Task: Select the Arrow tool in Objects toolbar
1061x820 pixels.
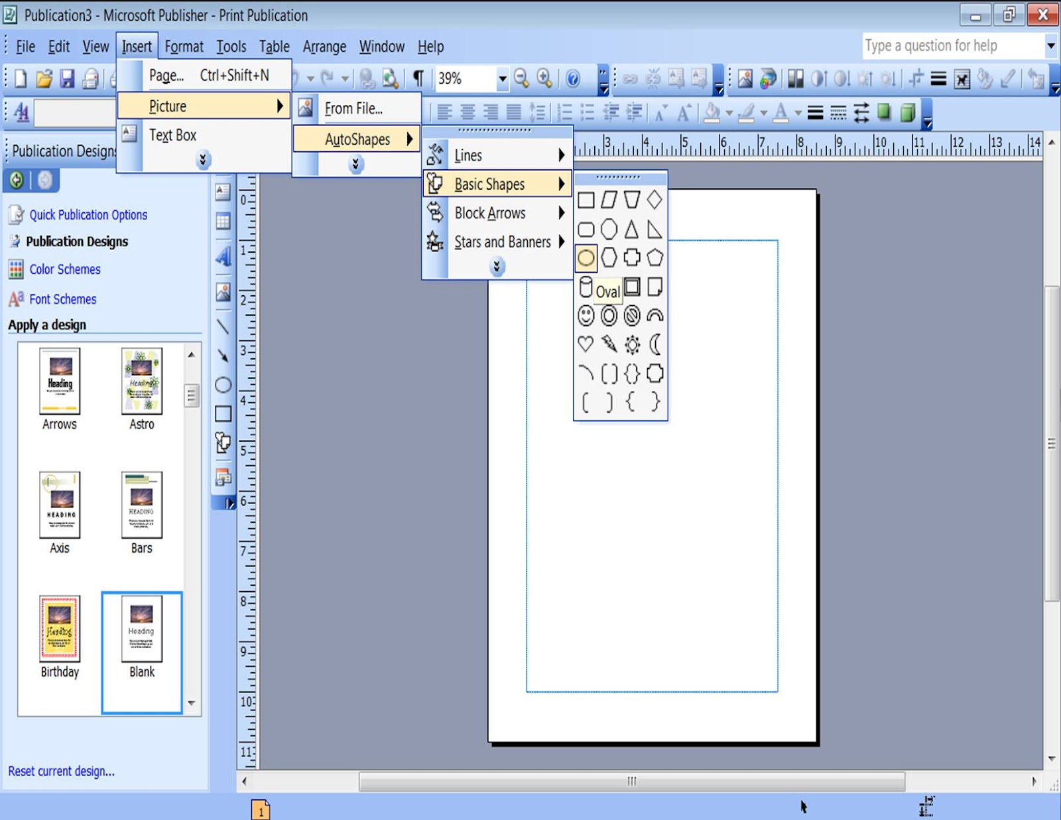Action: coord(223,356)
